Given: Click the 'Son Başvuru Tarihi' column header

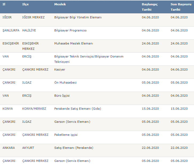Looking at the screenshot, I should point(181,7).
